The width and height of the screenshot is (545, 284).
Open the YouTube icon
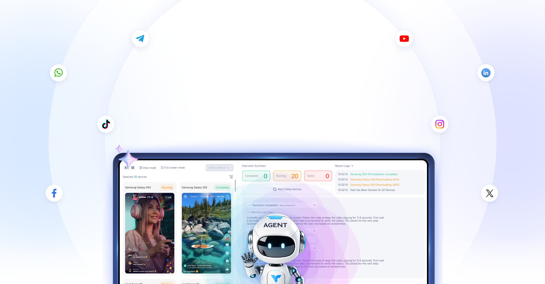point(404,39)
